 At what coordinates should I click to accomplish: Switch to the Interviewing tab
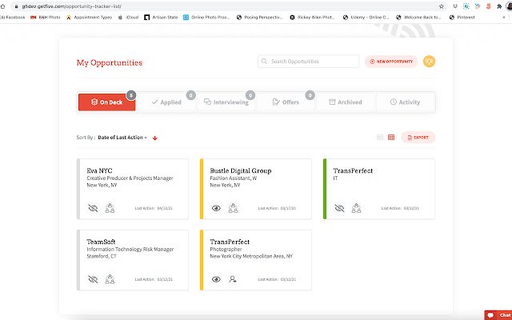(x=226, y=102)
